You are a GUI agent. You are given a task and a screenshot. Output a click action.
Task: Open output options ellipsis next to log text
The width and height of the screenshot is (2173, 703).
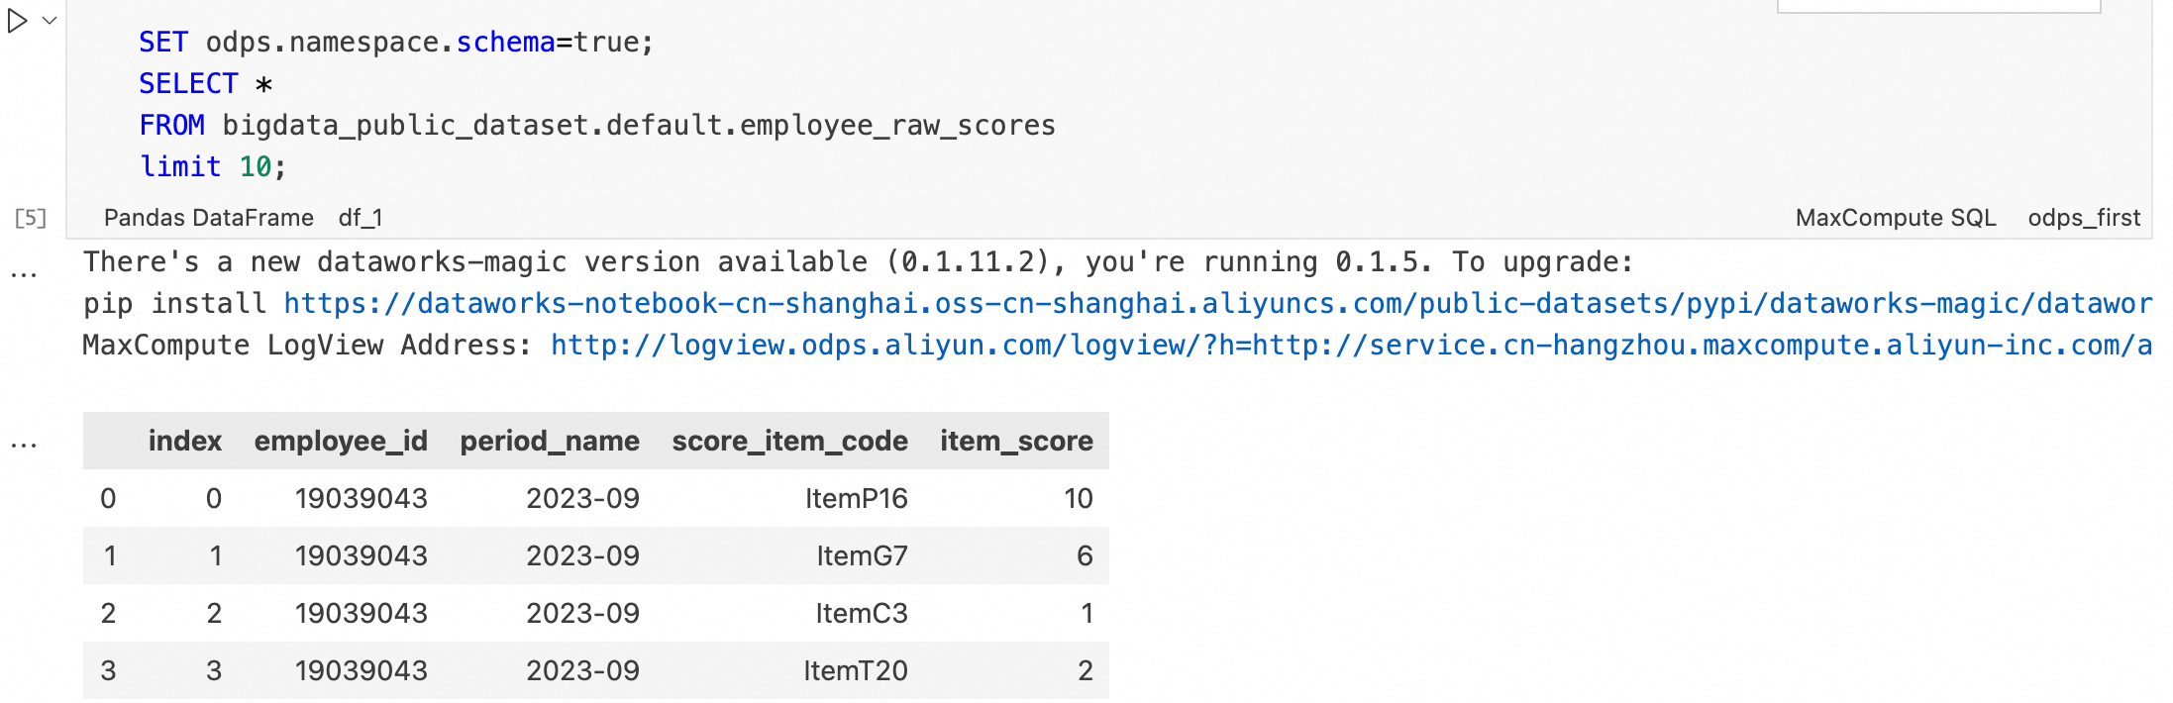click(x=24, y=274)
